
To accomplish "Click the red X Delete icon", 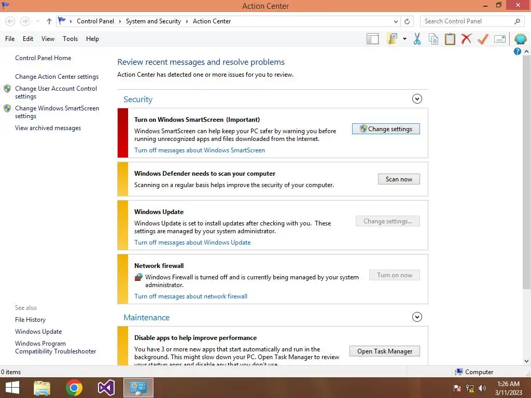I will (x=466, y=38).
